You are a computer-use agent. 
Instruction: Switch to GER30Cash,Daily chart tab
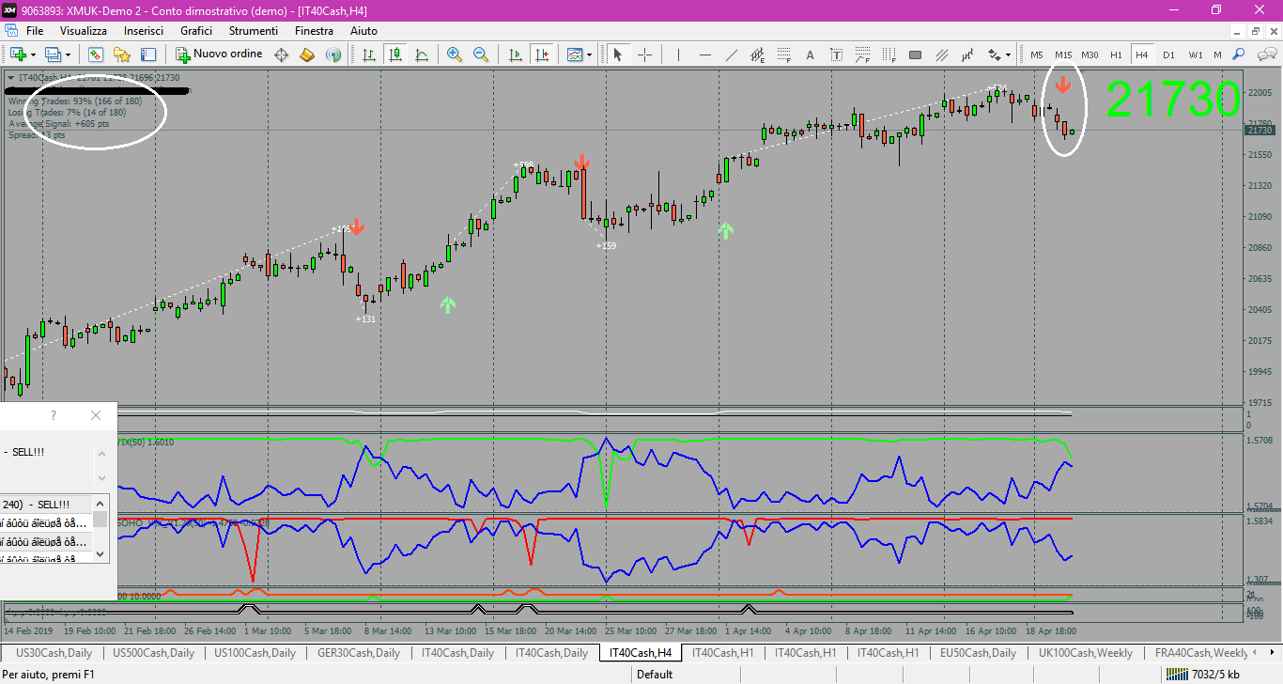tap(359, 652)
